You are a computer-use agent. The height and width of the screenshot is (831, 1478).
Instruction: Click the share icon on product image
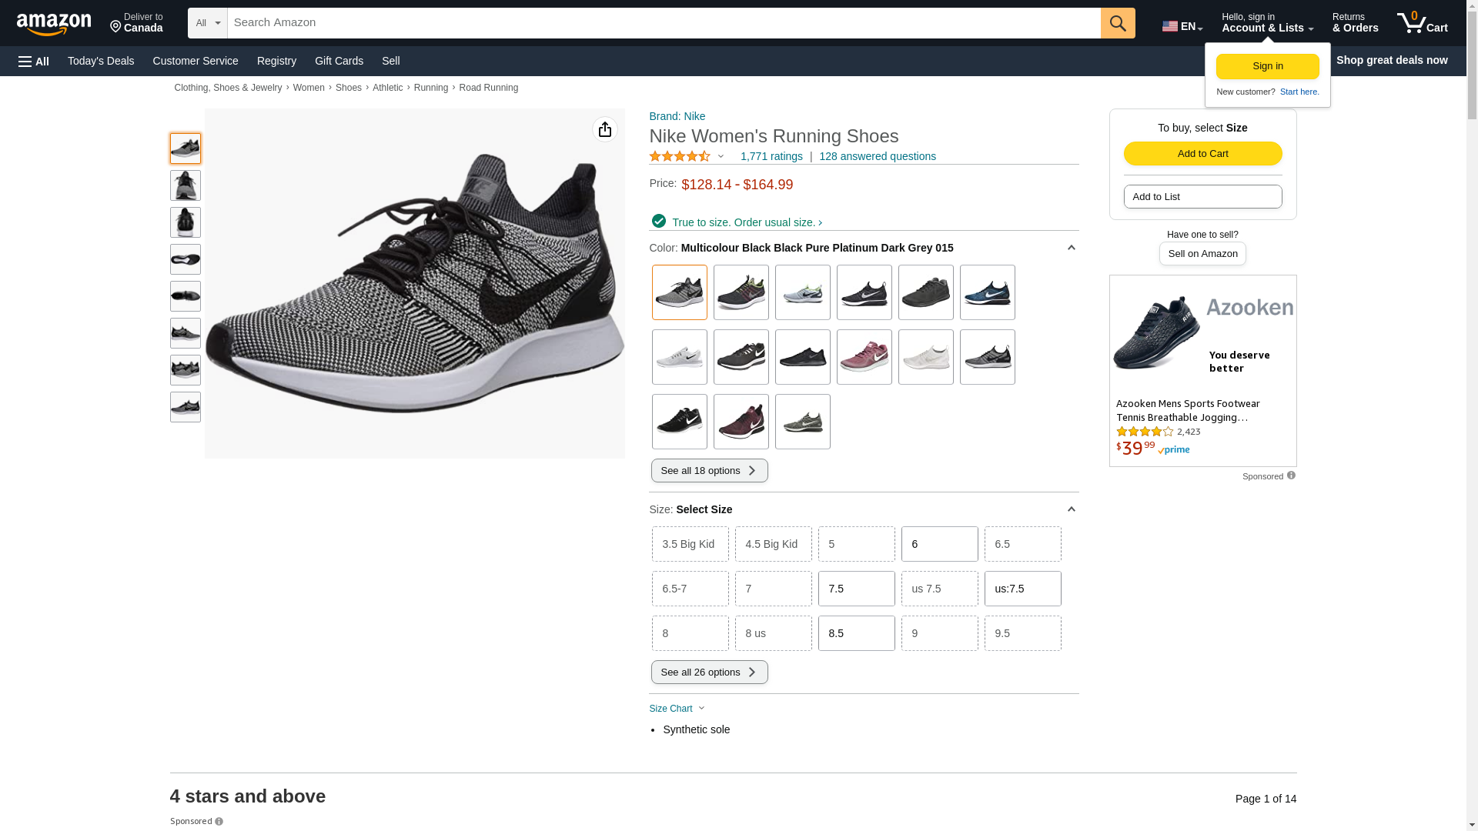(x=604, y=129)
